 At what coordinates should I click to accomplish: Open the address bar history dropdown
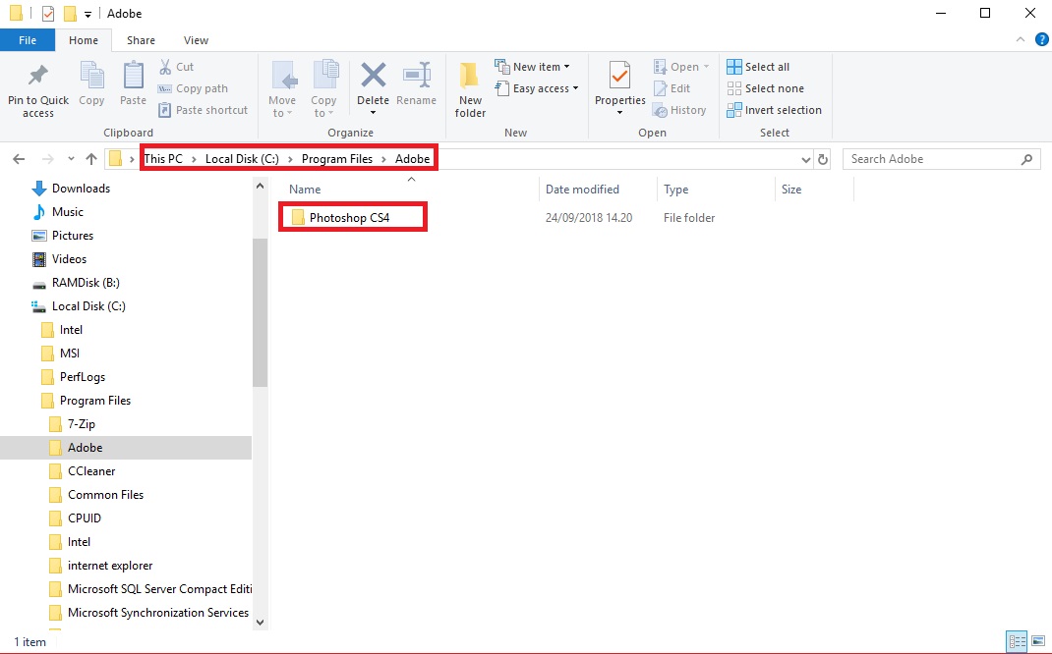pyautogui.click(x=807, y=158)
